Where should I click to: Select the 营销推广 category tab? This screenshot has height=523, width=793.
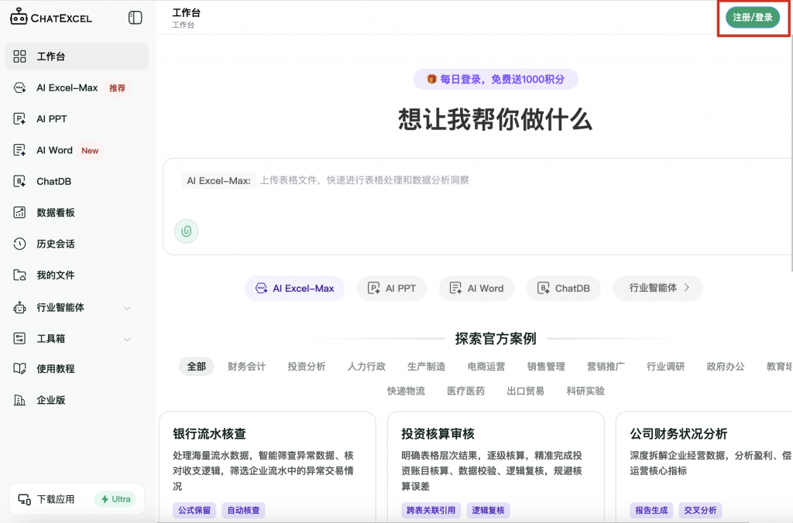606,367
